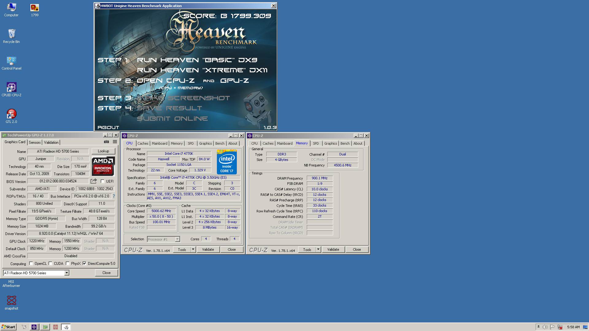Open the Control Panel desktop shortcut
Viewport: 589px width, 331px height.
pyautogui.click(x=11, y=63)
